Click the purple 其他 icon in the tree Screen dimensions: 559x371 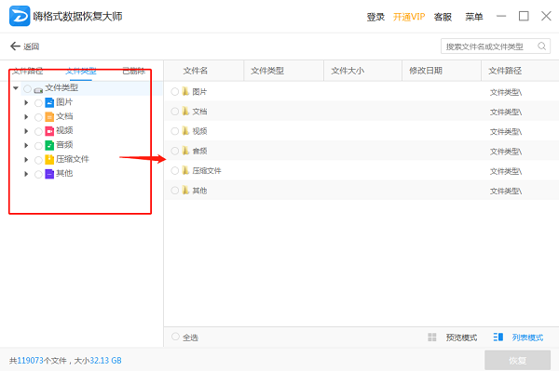coord(49,174)
